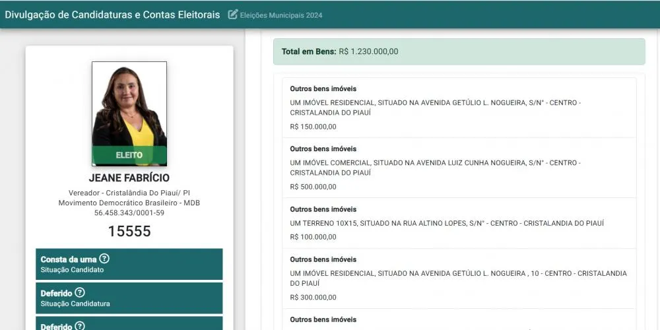Click the edit icon beside Eleições Municipais 2024
Viewport: 660px width, 330px height.
[x=233, y=15]
